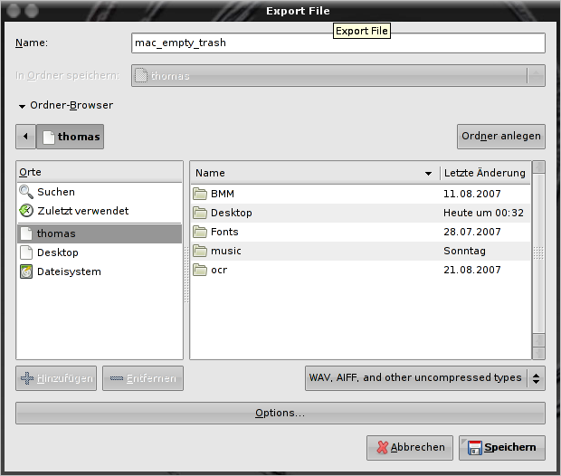The height and width of the screenshot is (476, 561).
Task: Select the ocr folder row
Action: (360, 270)
